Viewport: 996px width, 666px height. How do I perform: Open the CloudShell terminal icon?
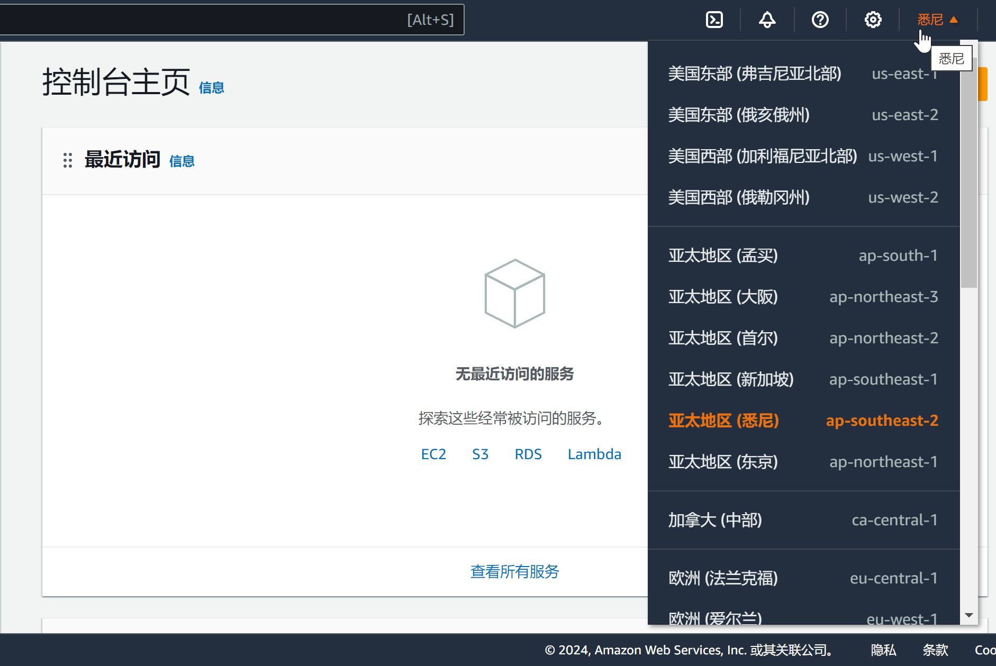714,20
